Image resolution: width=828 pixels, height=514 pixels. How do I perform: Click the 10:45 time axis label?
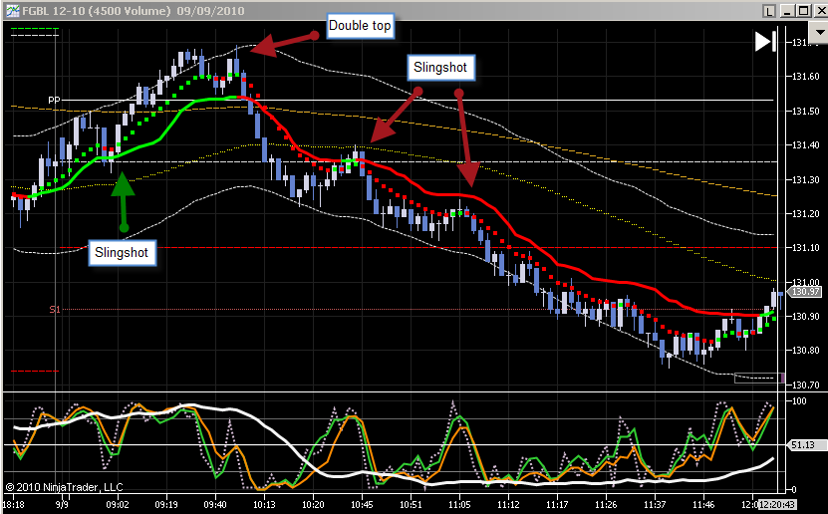362,505
